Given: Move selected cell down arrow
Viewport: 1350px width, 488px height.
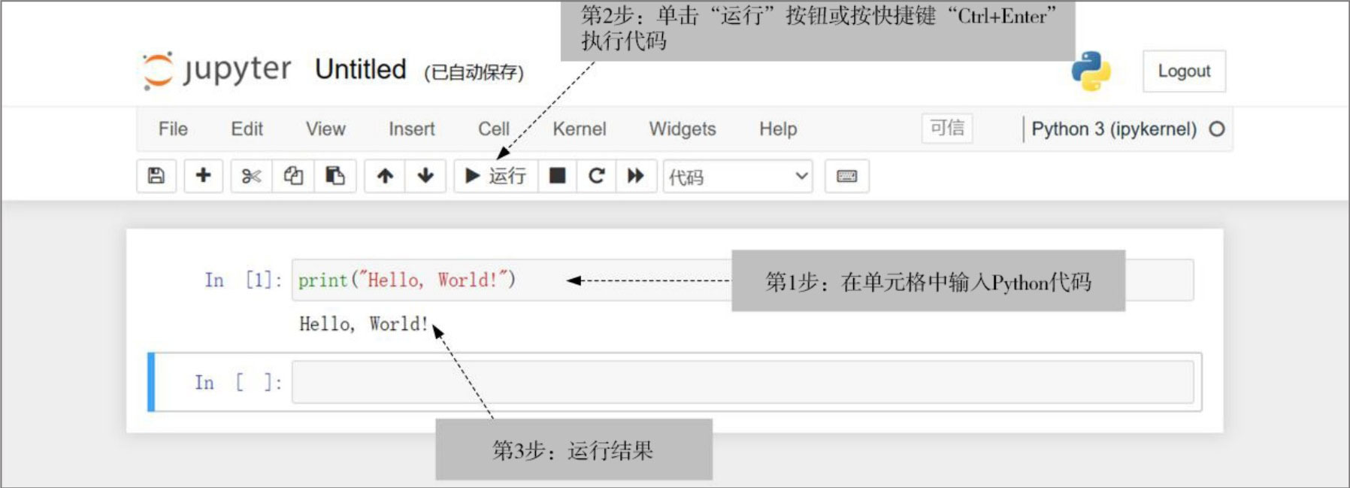Looking at the screenshot, I should pyautogui.click(x=425, y=176).
